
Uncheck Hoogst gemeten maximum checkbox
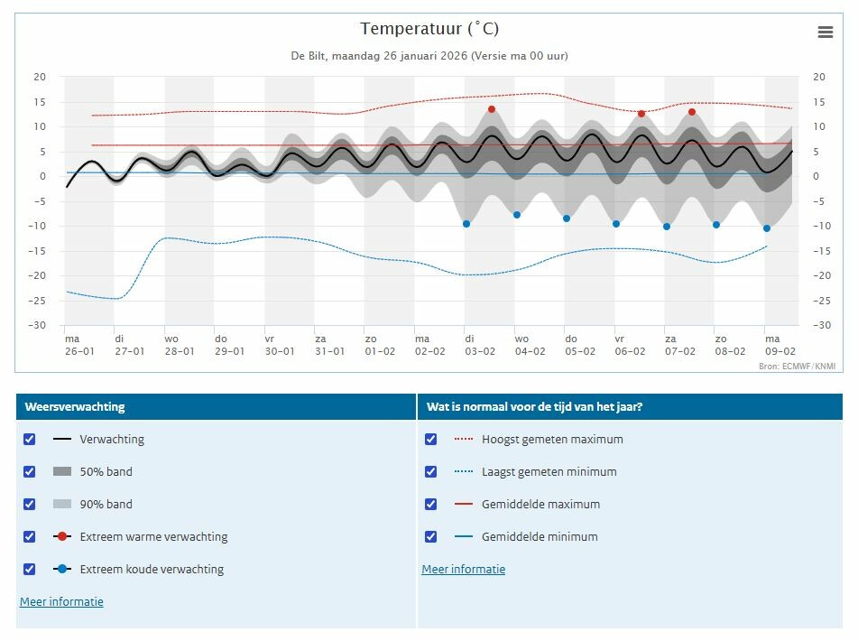431,439
